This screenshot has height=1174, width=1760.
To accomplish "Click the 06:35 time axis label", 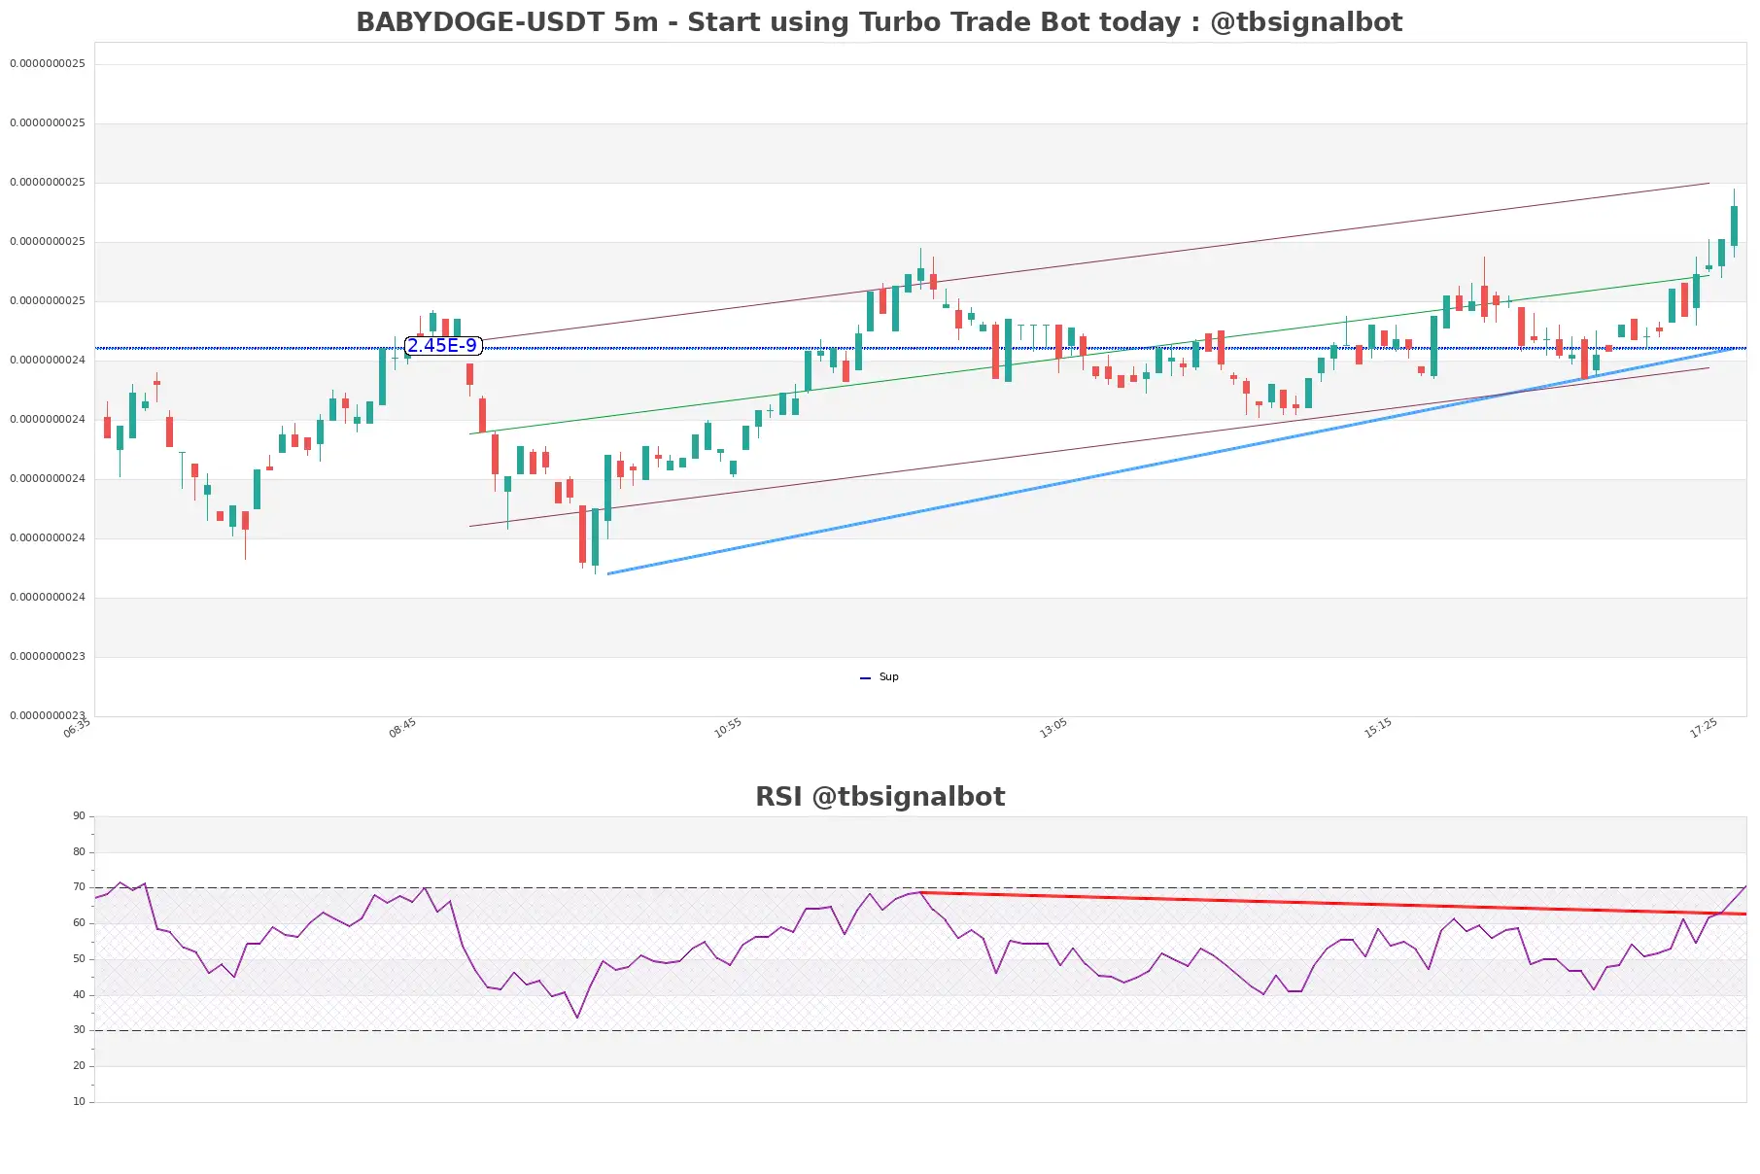I will click(x=77, y=728).
